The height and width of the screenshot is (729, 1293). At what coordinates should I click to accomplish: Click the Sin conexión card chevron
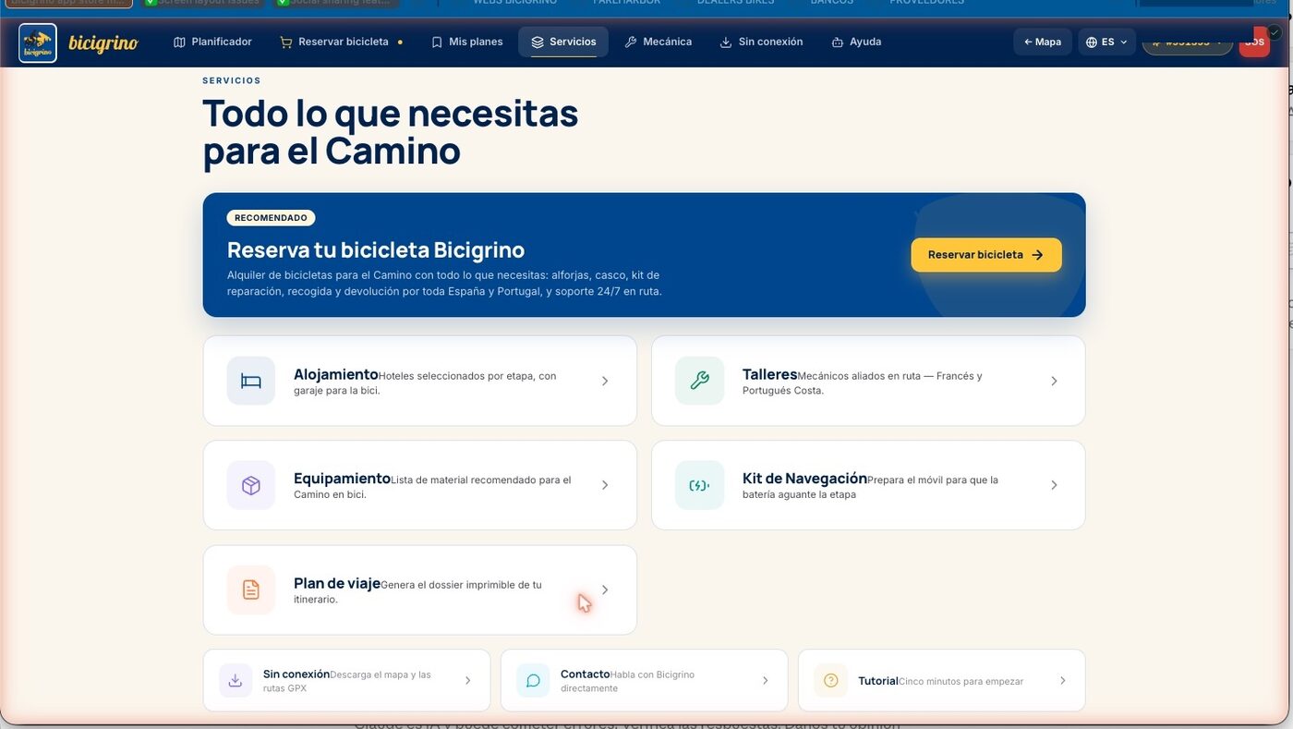click(467, 680)
